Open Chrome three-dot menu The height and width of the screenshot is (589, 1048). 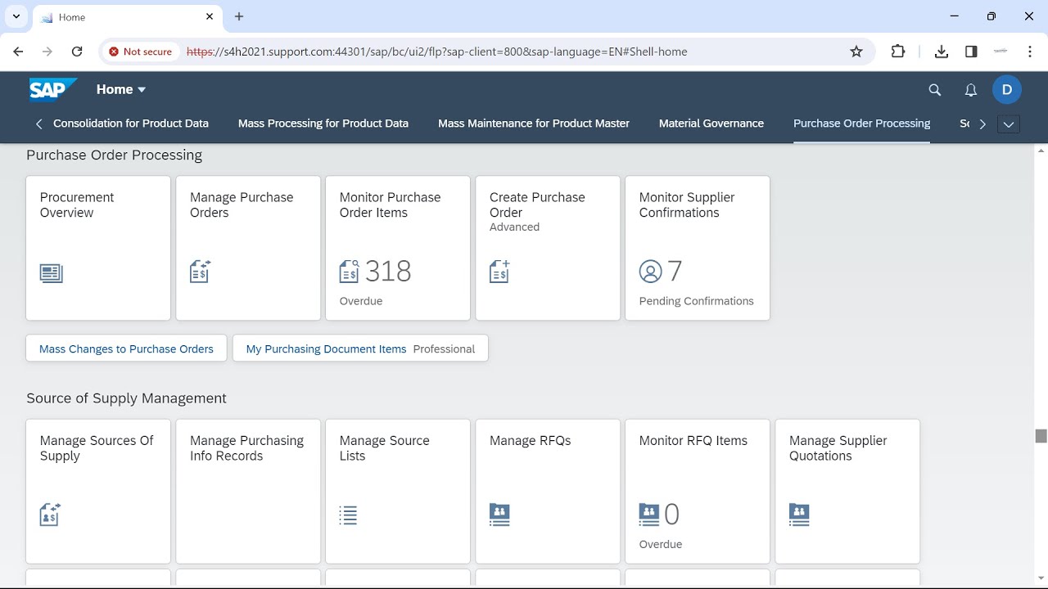click(x=1030, y=52)
